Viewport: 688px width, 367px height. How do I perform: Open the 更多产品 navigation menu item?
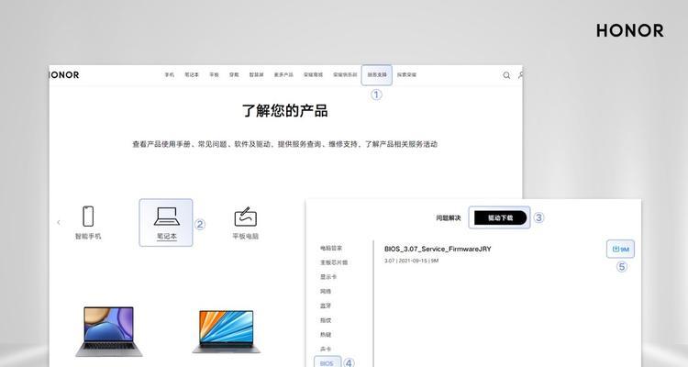click(283, 75)
